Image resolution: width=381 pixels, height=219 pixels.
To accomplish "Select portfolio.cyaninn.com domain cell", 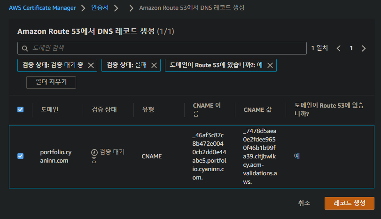I will [56, 156].
